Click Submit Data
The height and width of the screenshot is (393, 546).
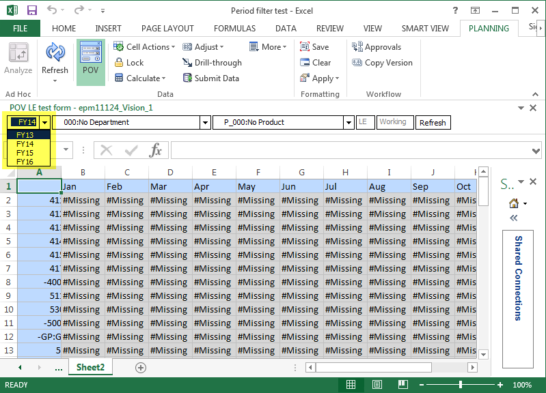(x=211, y=78)
